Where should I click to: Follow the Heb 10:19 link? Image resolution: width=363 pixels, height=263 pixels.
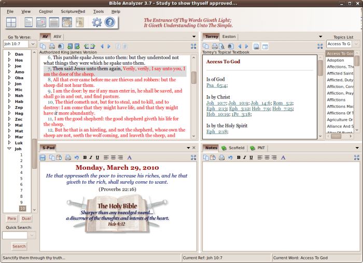[218, 114]
